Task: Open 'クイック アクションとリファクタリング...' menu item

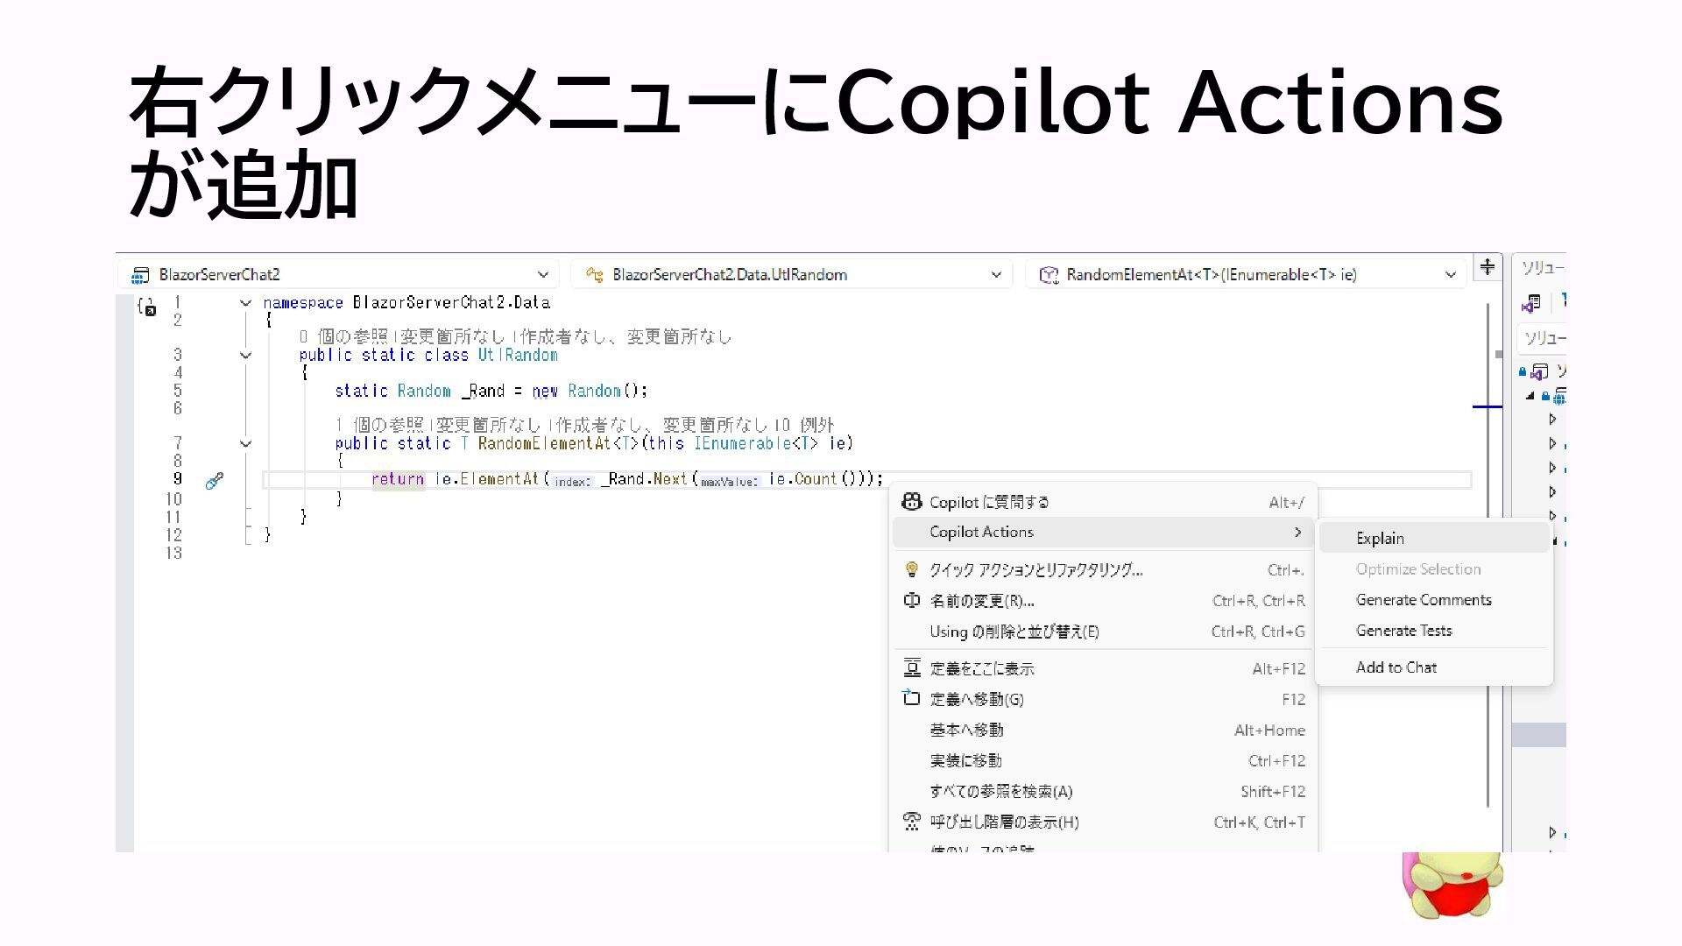Action: point(1104,569)
